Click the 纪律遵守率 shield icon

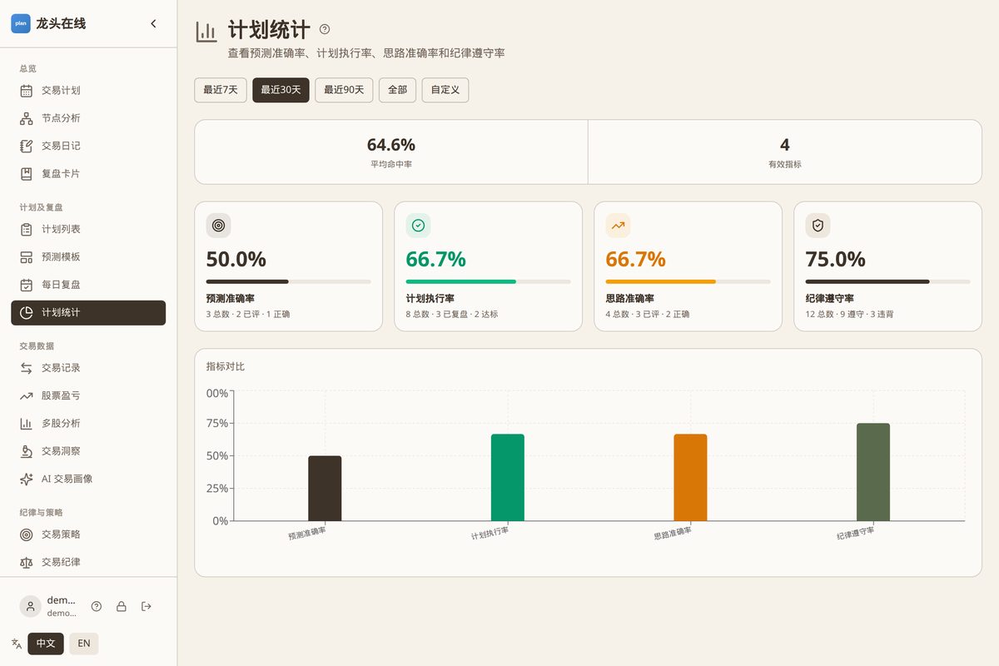pyautogui.click(x=818, y=226)
